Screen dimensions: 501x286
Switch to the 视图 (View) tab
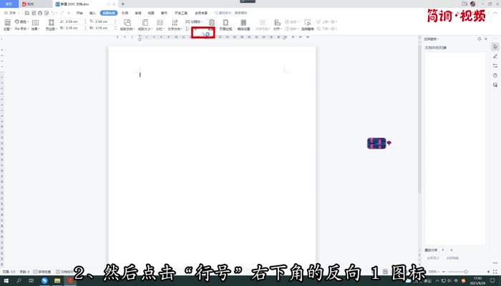150,13
